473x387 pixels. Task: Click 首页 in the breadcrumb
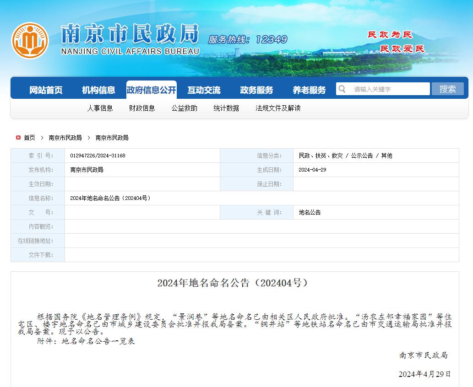coord(29,138)
